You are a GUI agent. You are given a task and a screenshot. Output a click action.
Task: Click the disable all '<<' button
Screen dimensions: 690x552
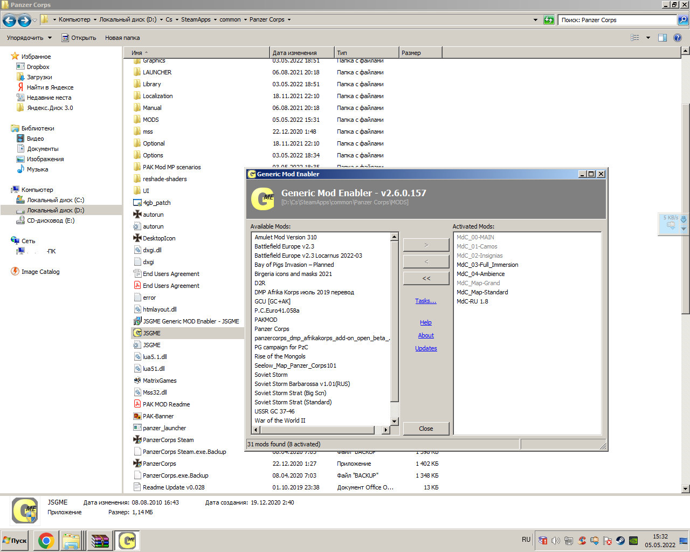(x=426, y=278)
